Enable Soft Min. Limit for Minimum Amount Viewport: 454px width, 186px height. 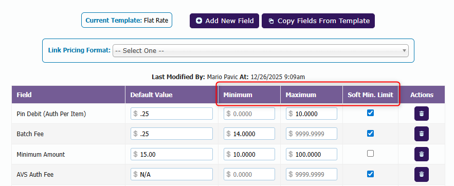370,153
